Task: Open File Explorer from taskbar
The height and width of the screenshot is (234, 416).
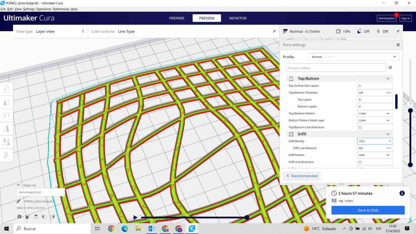Action: [138, 229]
